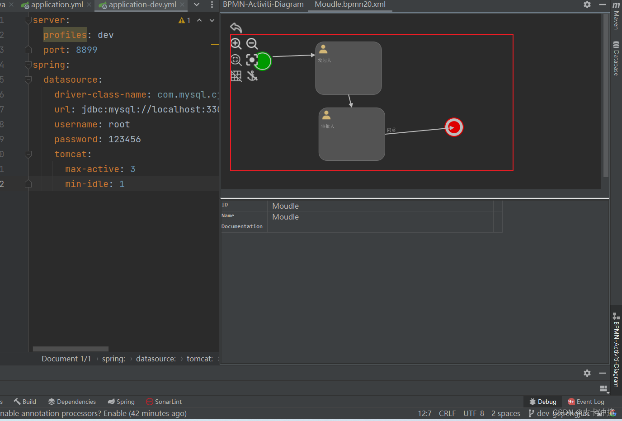Select the datasource: breadcrumb
622x421 pixels.
click(x=156, y=359)
